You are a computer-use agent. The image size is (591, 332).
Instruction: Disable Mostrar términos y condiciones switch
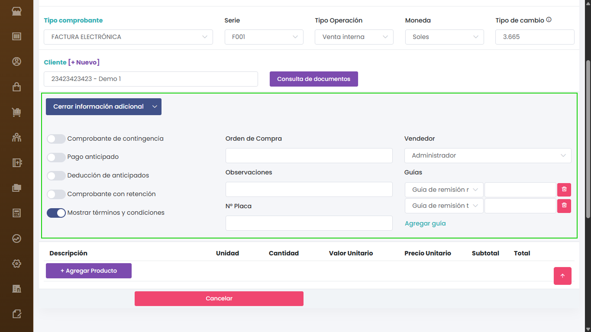(x=56, y=213)
